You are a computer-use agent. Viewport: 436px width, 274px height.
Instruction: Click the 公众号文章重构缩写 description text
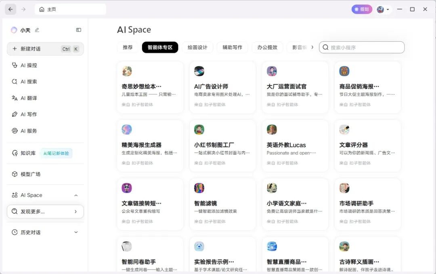pos(141,211)
